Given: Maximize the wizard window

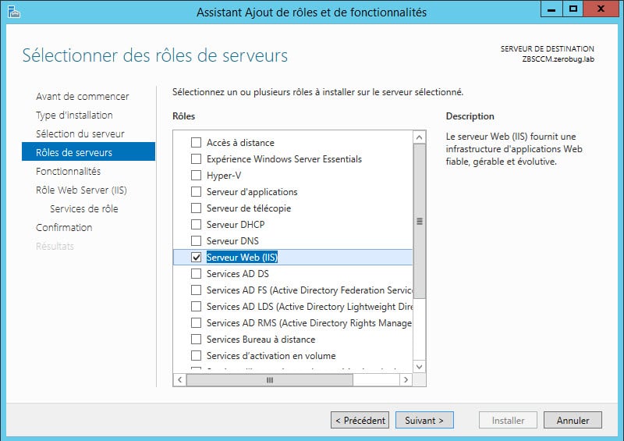Looking at the screenshot, I should tap(573, 9).
